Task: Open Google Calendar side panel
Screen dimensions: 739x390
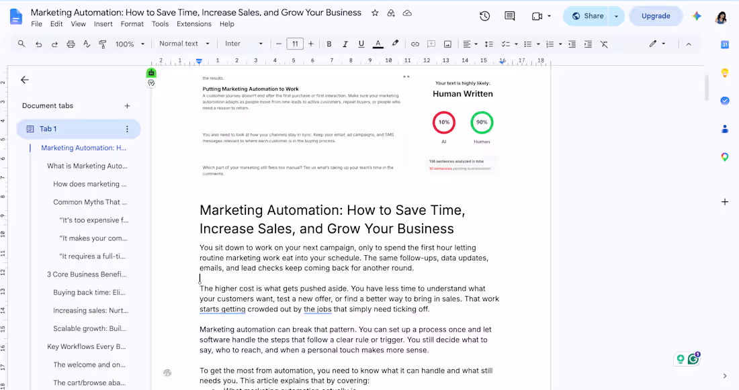Action: (725, 45)
